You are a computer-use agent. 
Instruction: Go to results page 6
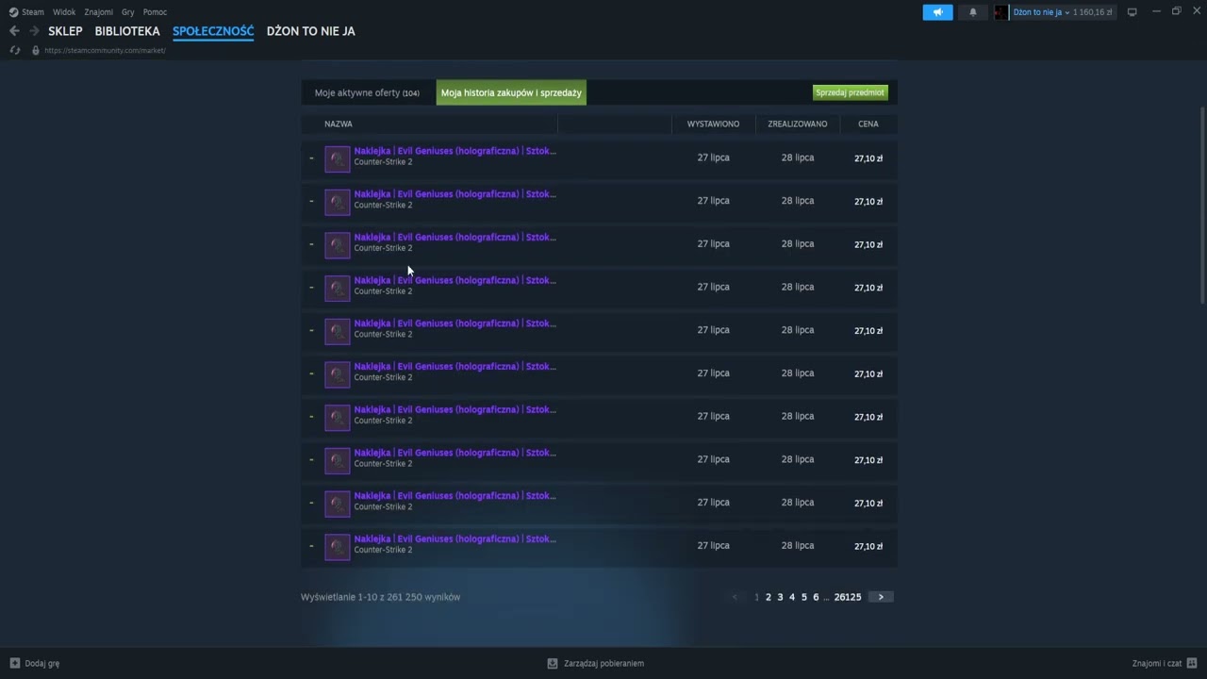(x=816, y=597)
